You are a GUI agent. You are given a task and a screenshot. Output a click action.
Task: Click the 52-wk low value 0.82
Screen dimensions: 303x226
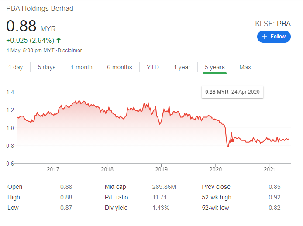[274, 208]
